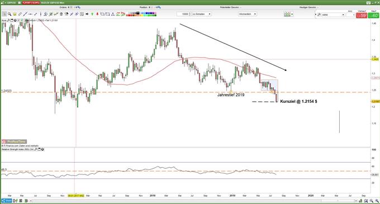380x204 pixels.
Task: Maximize the RSI indicator panel
Action: point(39,149)
